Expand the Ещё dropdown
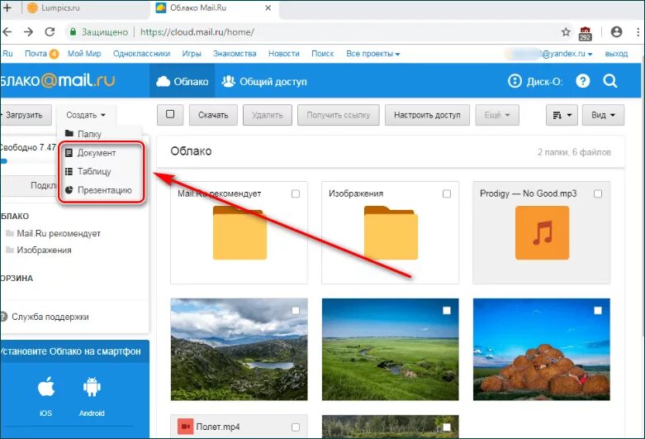Image resolution: width=645 pixels, height=439 pixels. click(x=497, y=115)
